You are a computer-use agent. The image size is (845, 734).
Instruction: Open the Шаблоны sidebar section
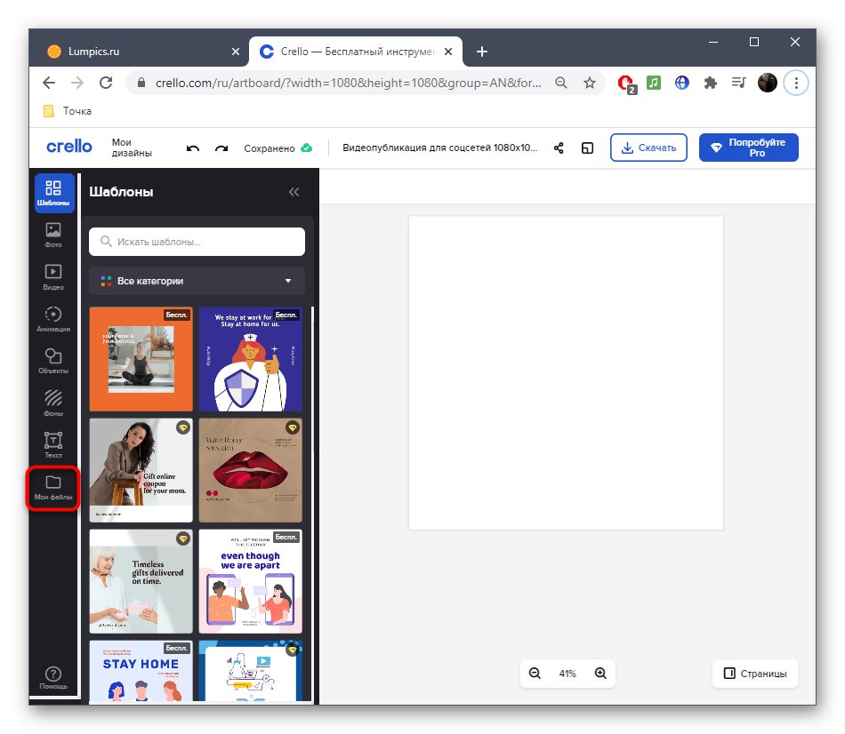(x=54, y=193)
